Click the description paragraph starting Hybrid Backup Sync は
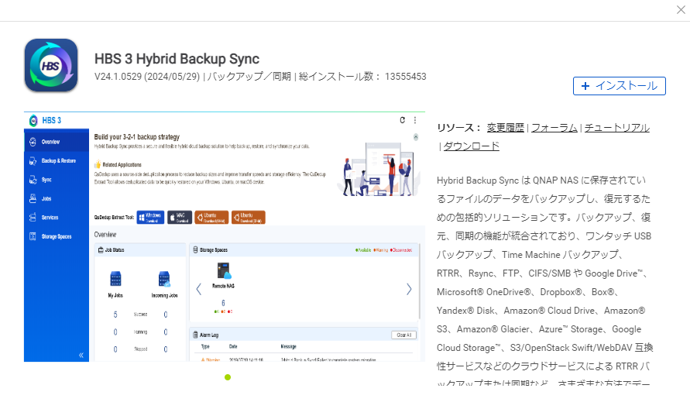This screenshot has height=416, width=690. 544,282
